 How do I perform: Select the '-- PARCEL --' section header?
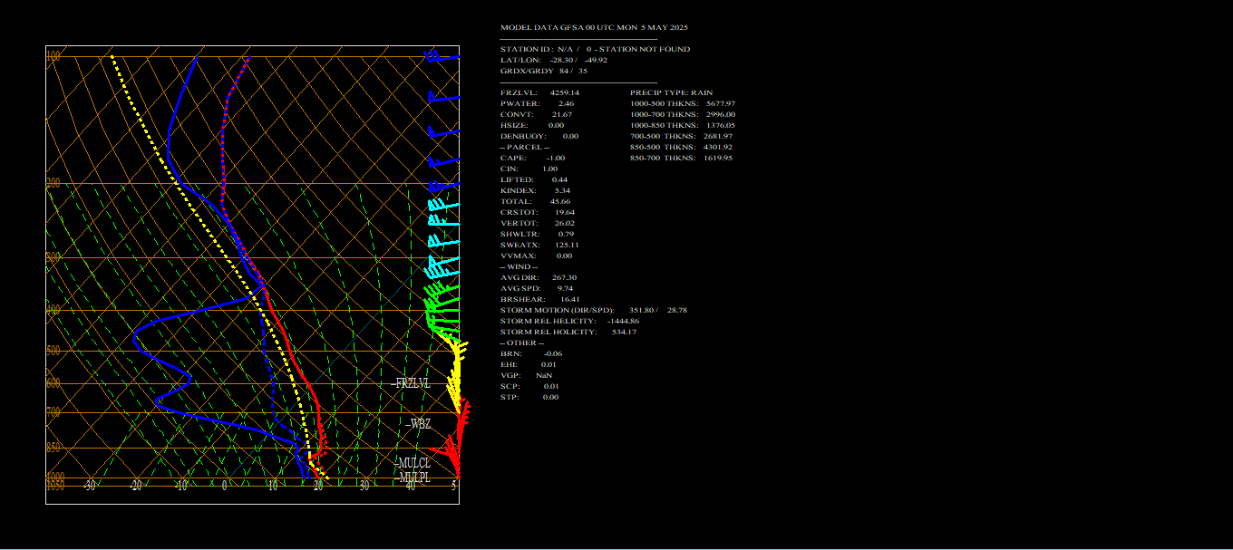pyautogui.click(x=525, y=147)
